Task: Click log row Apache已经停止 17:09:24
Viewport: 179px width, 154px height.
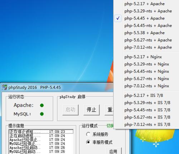Action: [x=41, y=140]
